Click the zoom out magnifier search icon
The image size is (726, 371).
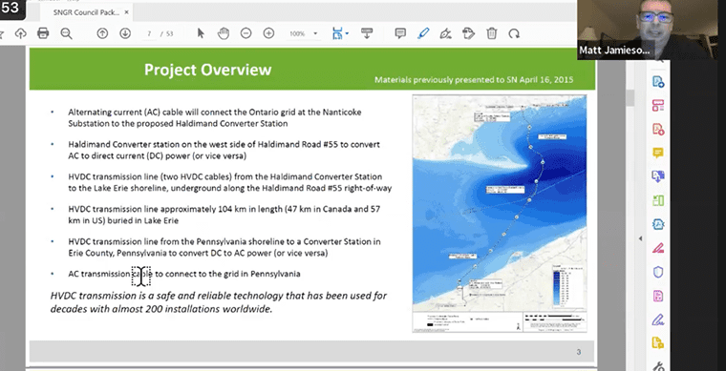point(66,33)
